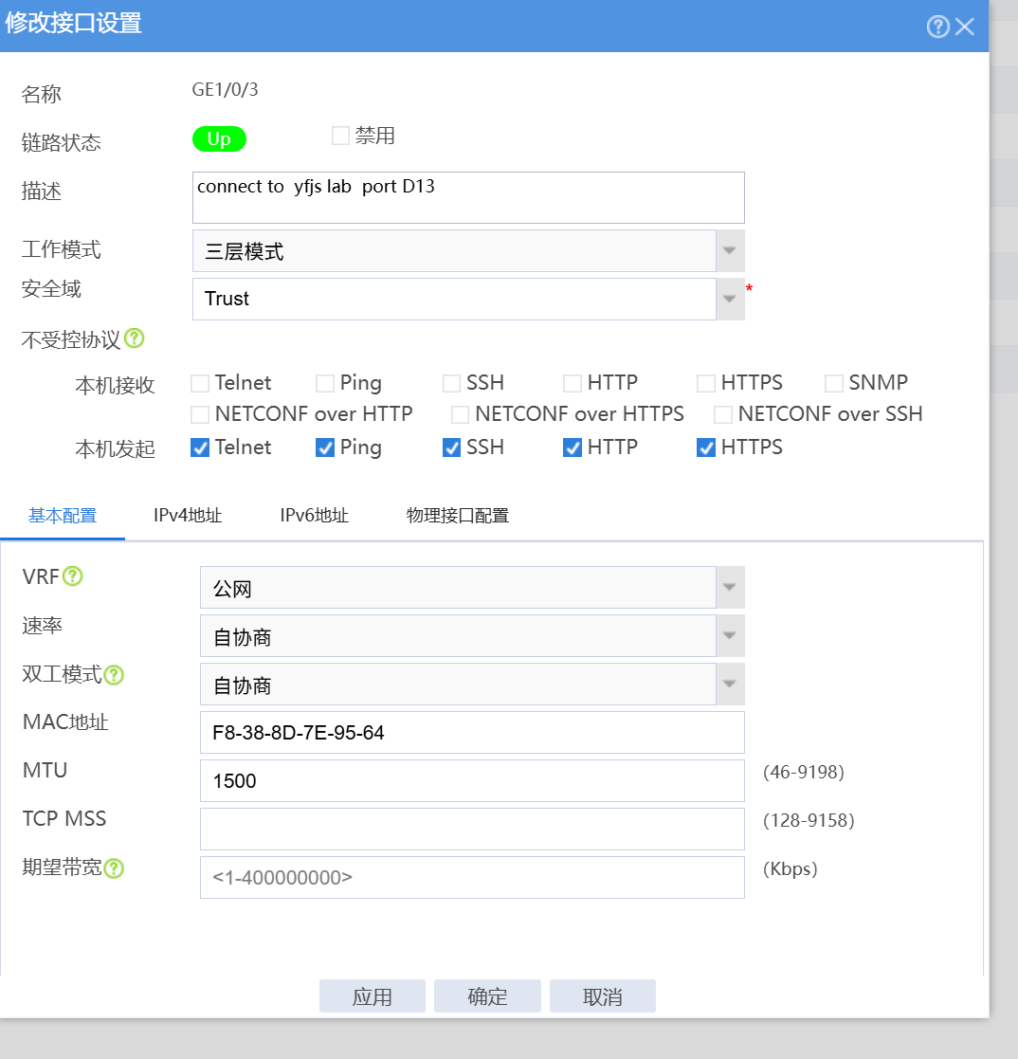Viewport: 1018px width, 1059px height.
Task: Expand the 双工模式 dropdown arrow
Action: pos(730,684)
